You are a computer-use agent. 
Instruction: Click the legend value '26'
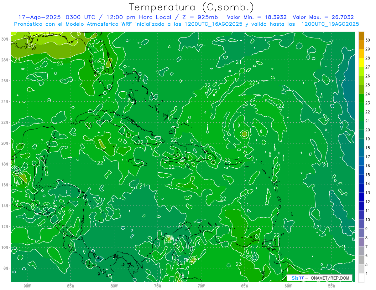pos(368,76)
